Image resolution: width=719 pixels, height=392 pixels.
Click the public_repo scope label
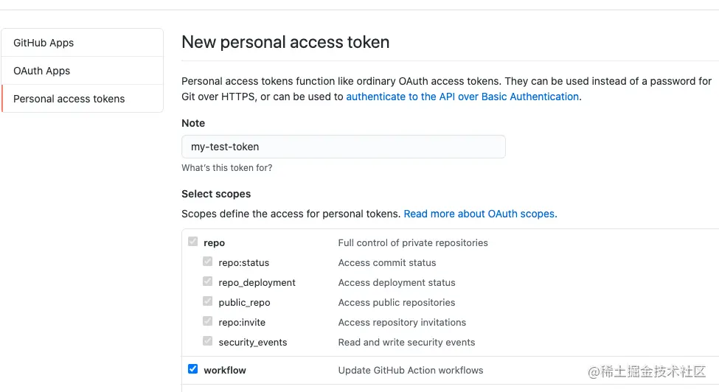244,302
